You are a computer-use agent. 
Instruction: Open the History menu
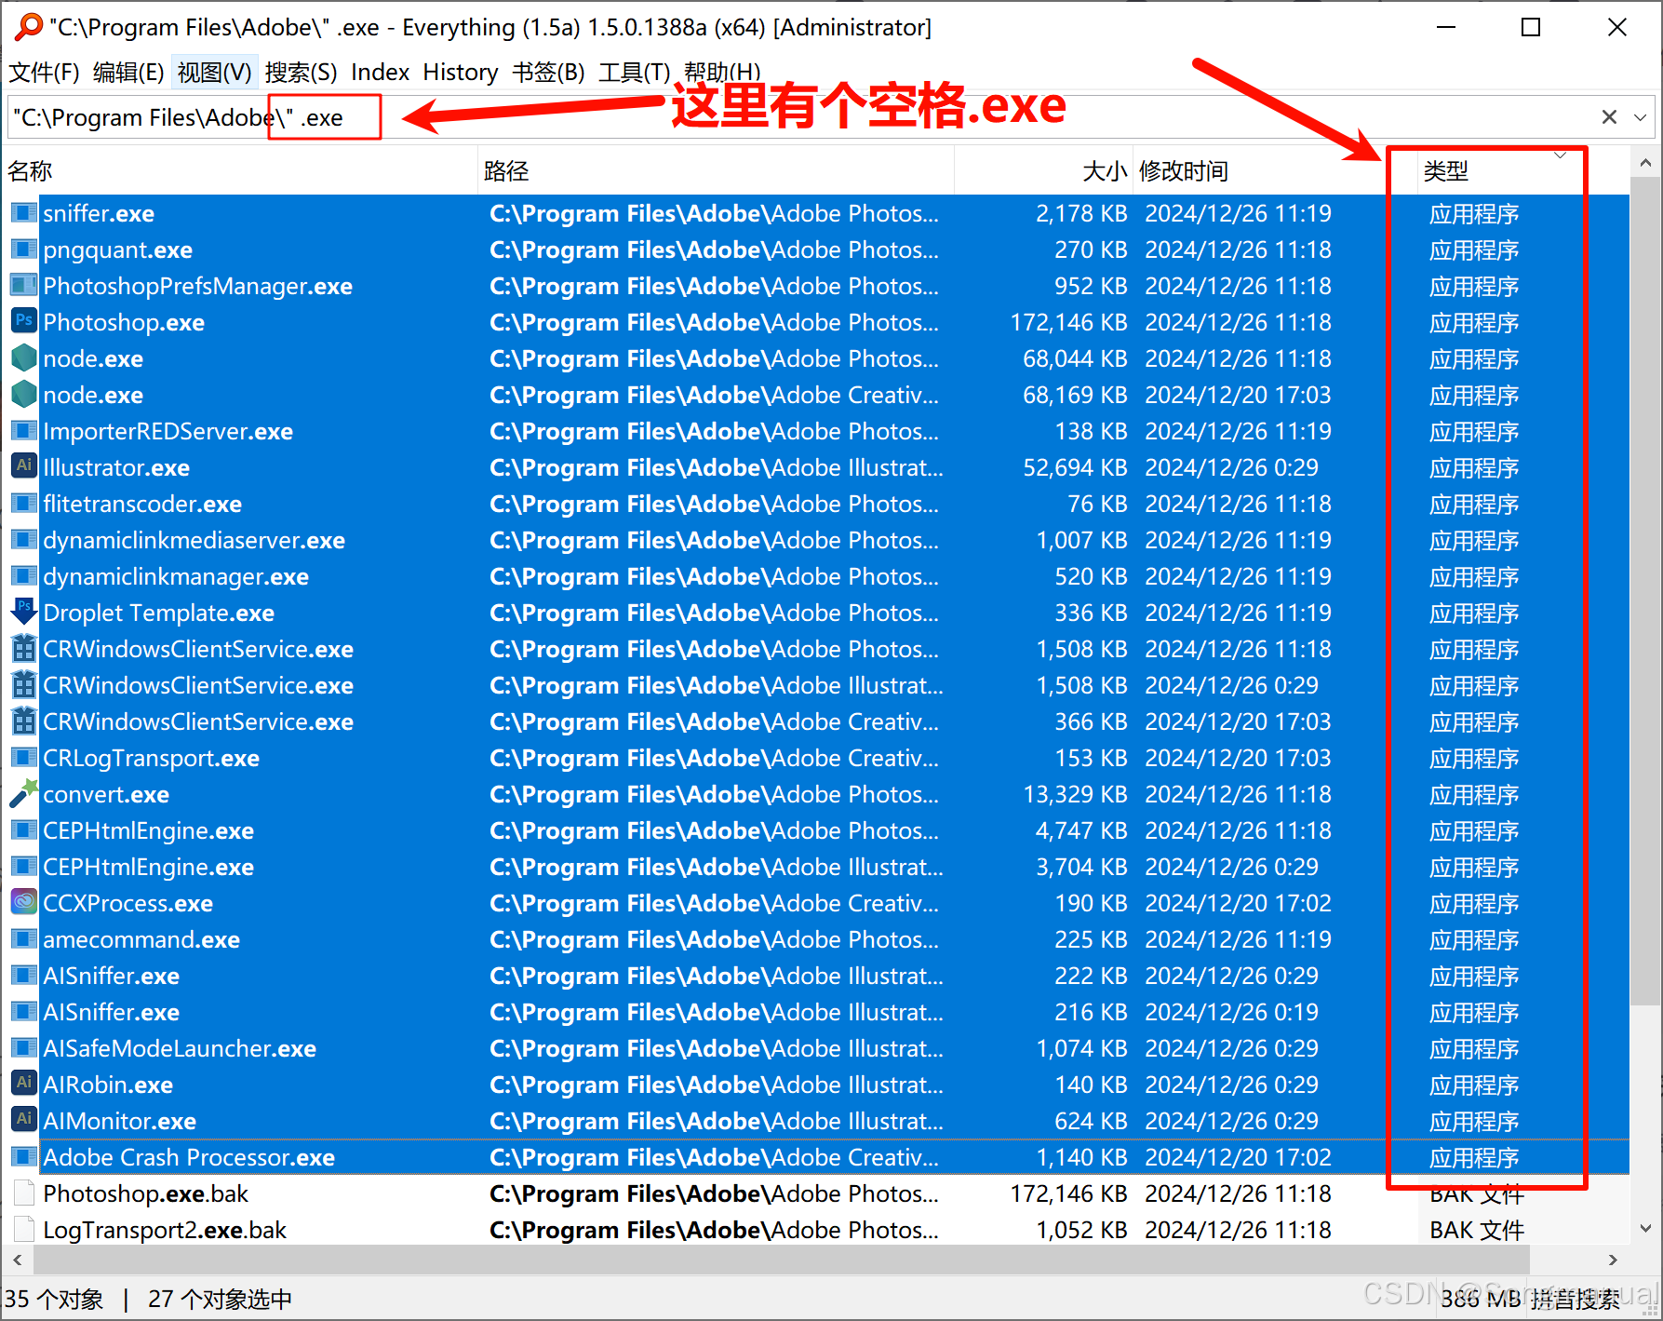[x=461, y=73]
